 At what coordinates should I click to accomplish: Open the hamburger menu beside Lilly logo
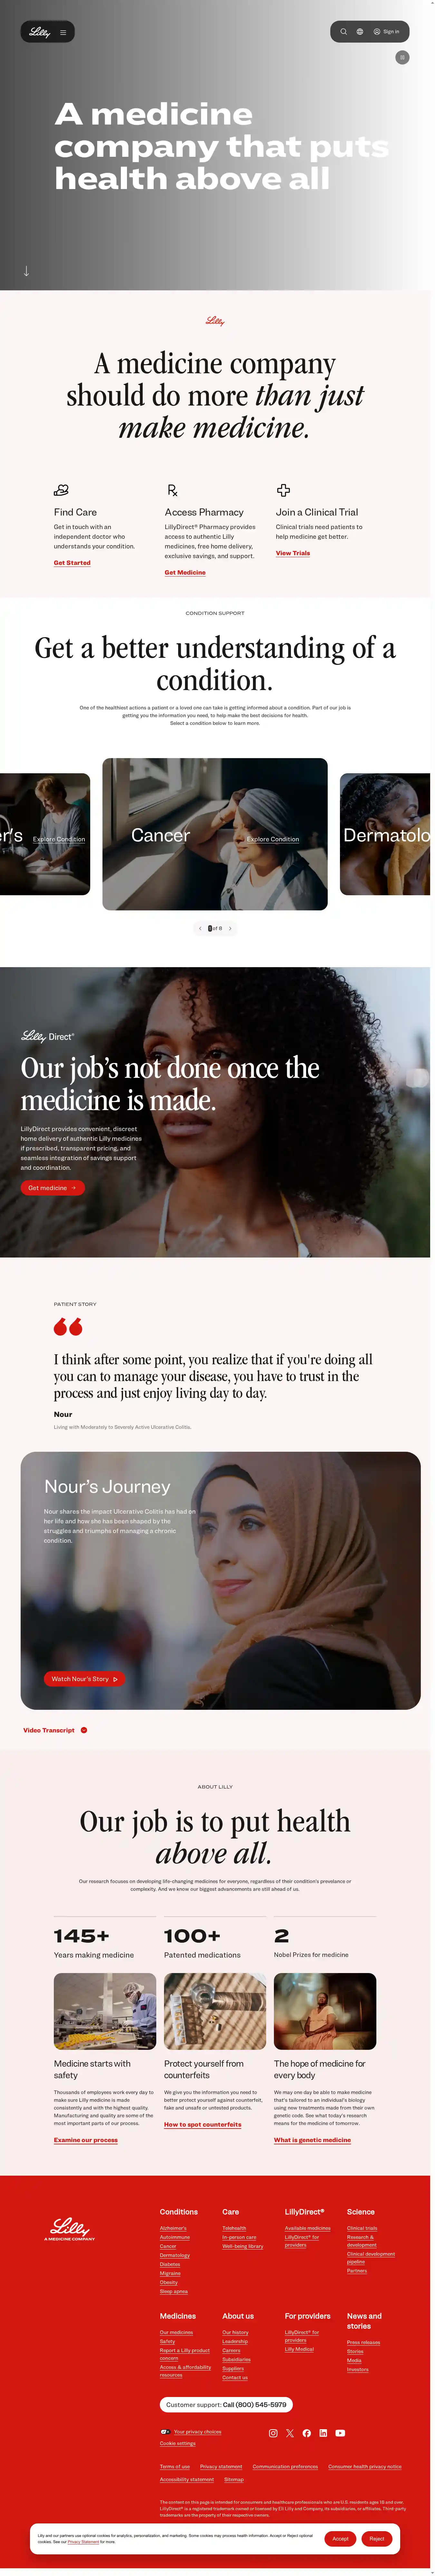(x=63, y=32)
